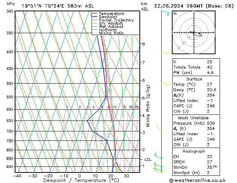Click the K index value 25
Image resolution: width=237 pixels, height=183 pixels.
coord(209,62)
